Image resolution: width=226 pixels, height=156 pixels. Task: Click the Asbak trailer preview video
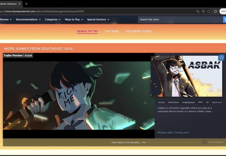pos(79,95)
